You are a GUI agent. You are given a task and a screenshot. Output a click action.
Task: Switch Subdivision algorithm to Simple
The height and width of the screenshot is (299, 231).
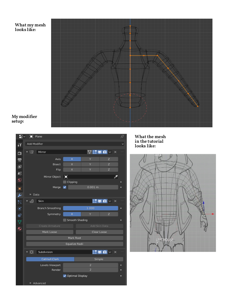click(99, 259)
